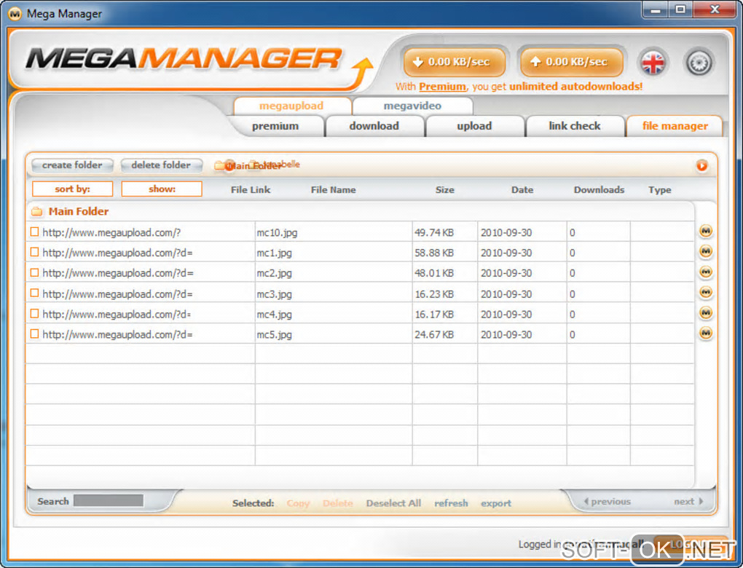Select the file manager tab
Image resolution: width=743 pixels, height=568 pixels.
(x=675, y=126)
